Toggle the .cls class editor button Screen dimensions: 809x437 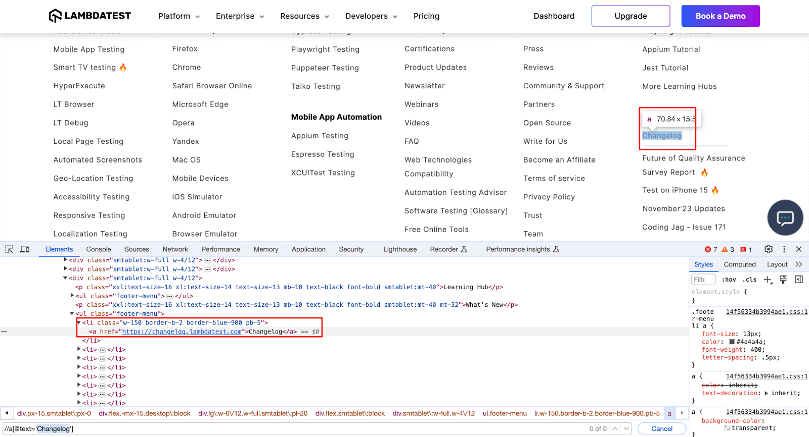pos(749,280)
